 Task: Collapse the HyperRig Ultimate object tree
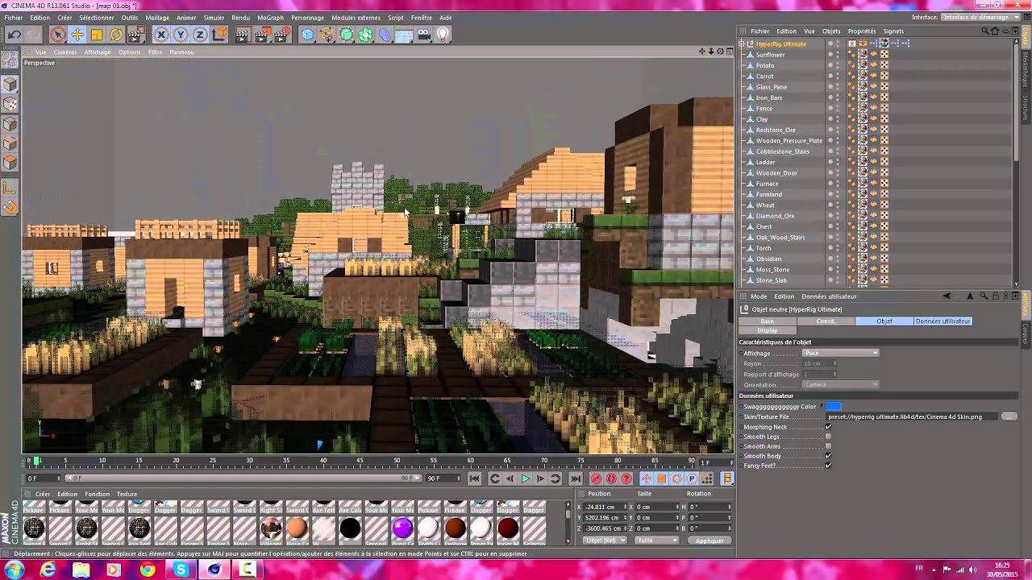pyautogui.click(x=743, y=43)
